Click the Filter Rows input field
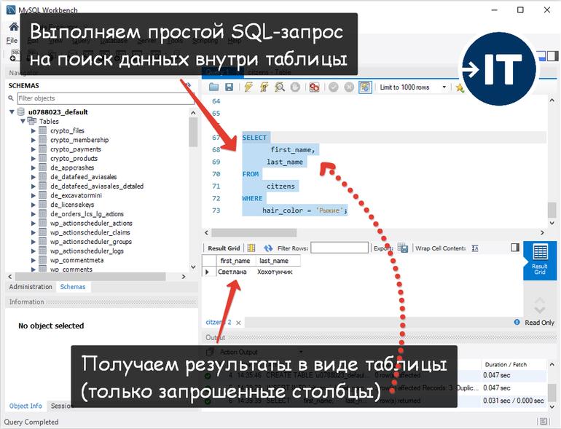The width and height of the screenshot is (561, 429). pos(340,248)
